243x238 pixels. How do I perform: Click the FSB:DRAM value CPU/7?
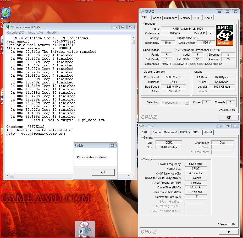click(x=196, y=168)
